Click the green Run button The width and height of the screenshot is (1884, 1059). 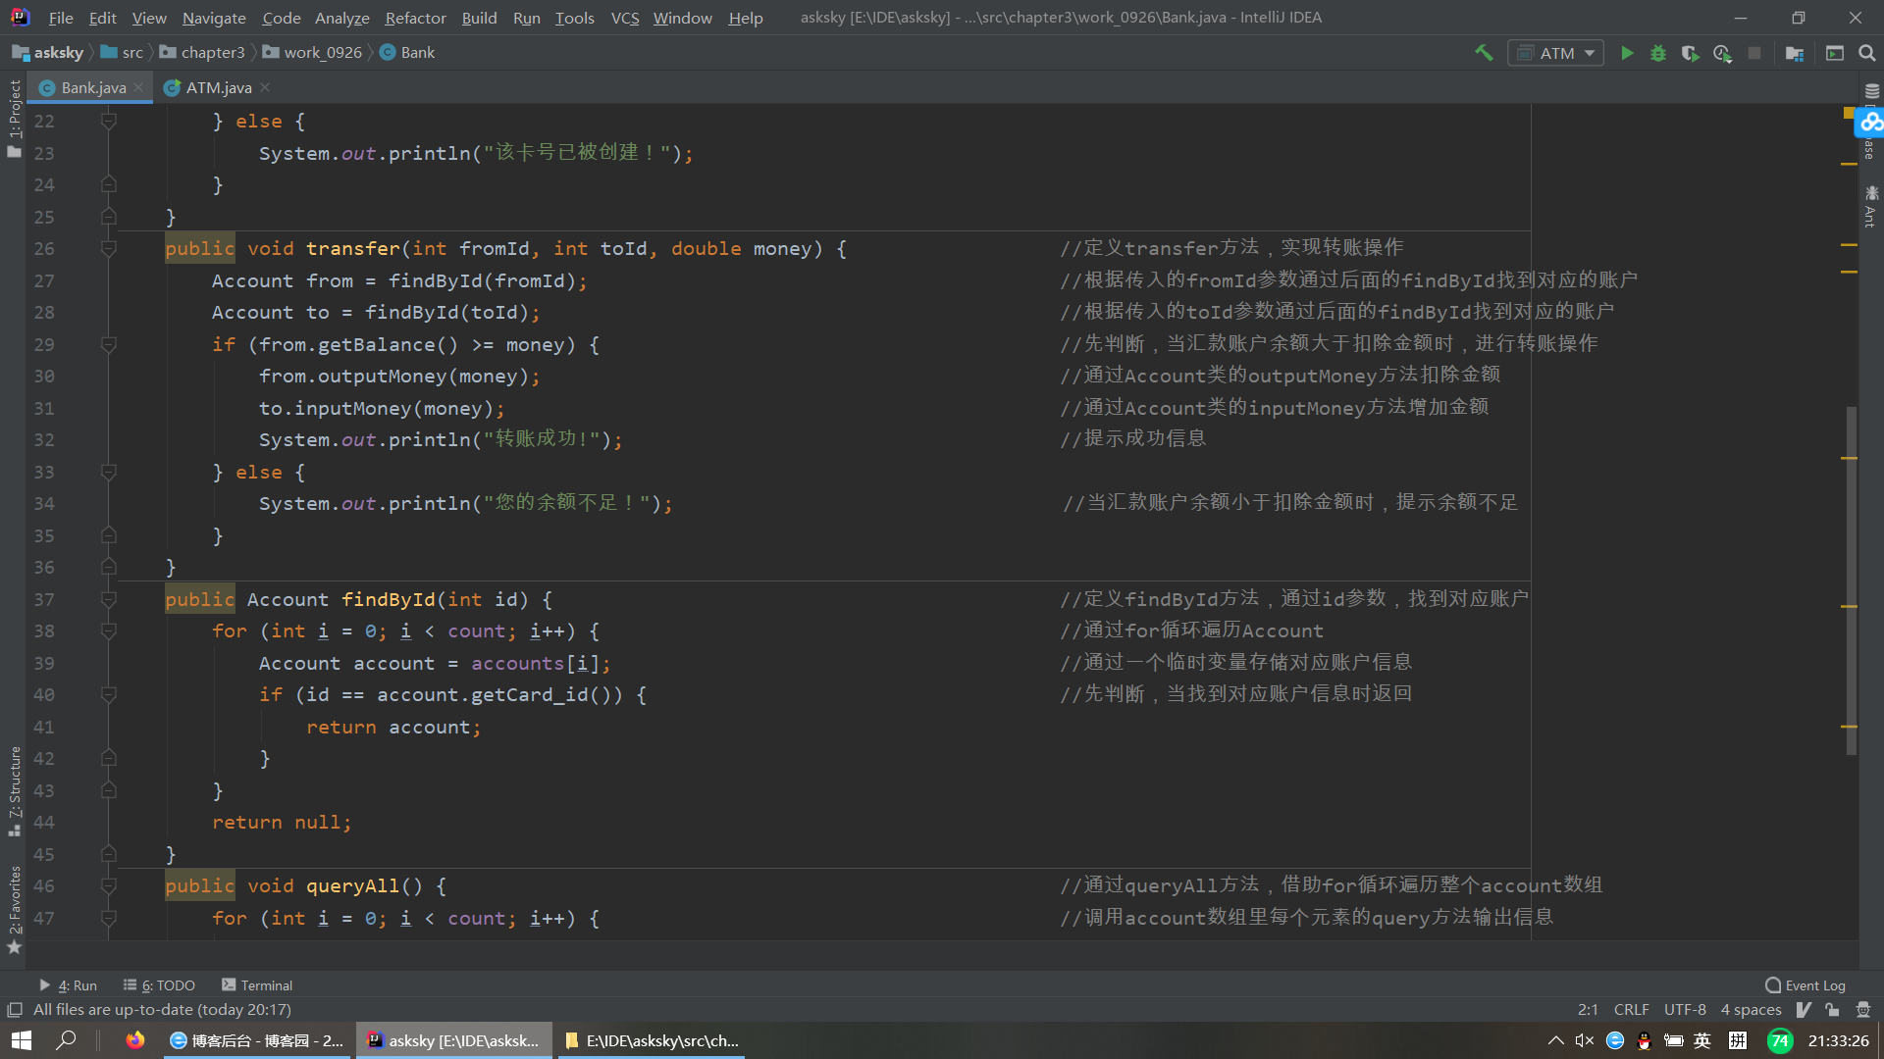point(1627,53)
